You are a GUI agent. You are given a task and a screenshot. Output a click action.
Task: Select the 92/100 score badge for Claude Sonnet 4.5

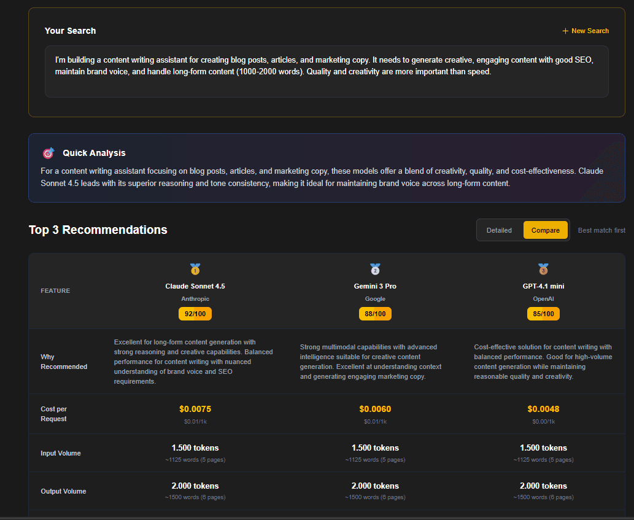click(x=195, y=314)
